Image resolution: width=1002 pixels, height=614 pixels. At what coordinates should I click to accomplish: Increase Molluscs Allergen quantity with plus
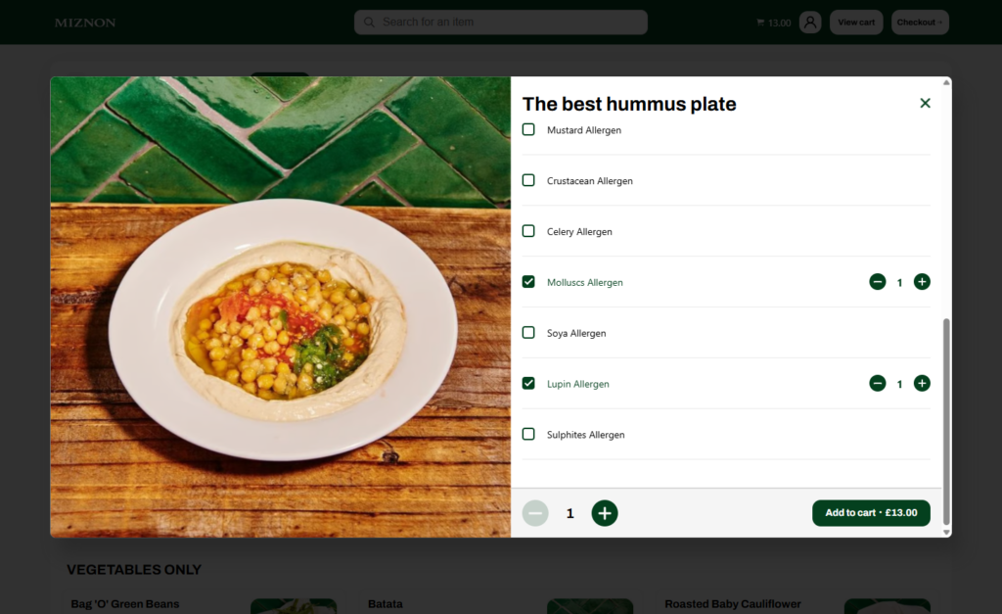(922, 281)
